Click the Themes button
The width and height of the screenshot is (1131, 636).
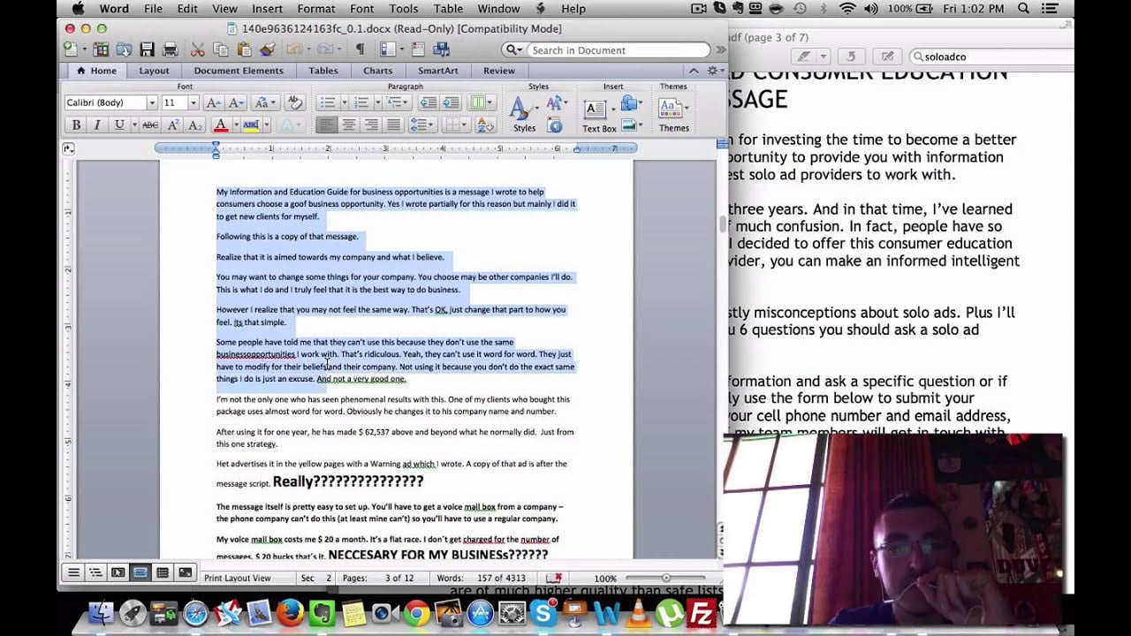coord(672,115)
